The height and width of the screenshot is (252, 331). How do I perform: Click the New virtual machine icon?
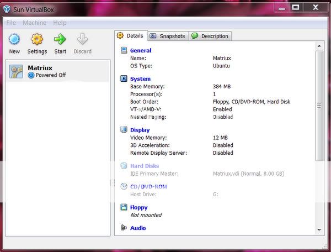[x=14, y=39]
